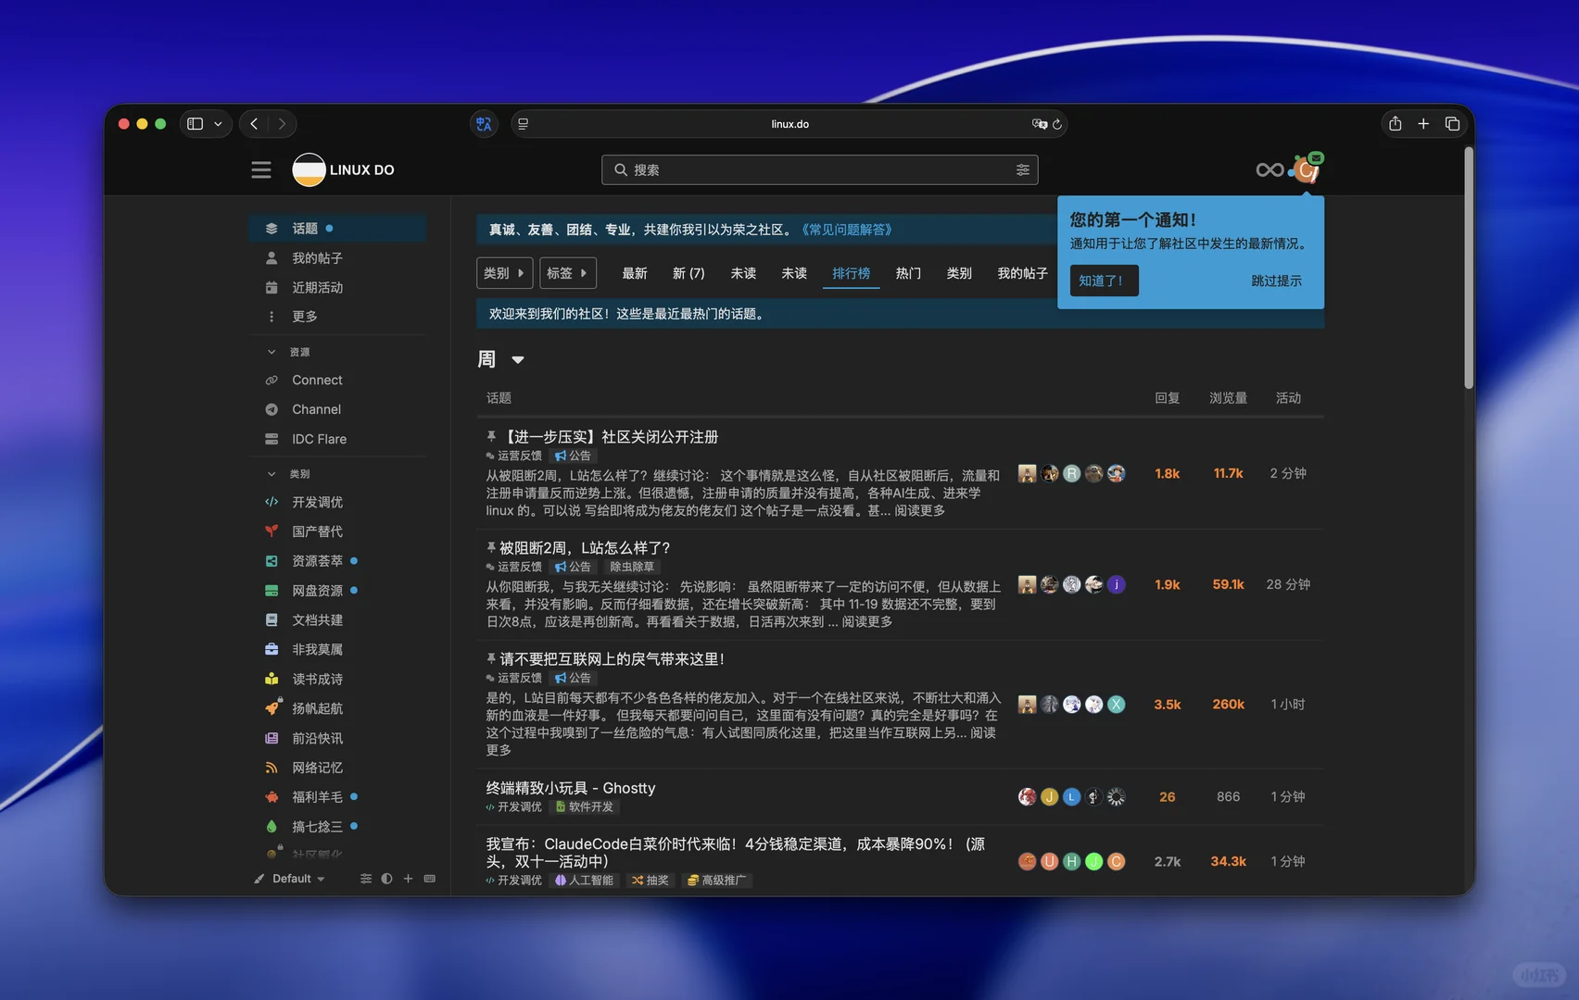The width and height of the screenshot is (1579, 1000).
Task: Toggle the Safari sidebar panel
Action: point(196,123)
